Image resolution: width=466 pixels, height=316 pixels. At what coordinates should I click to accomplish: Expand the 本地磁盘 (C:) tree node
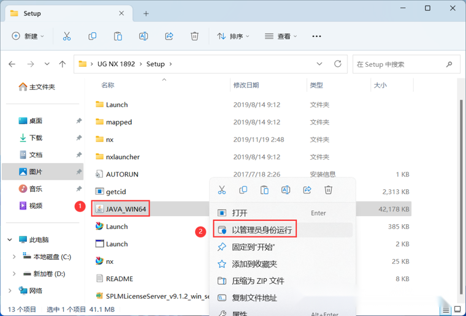[x=15, y=257]
